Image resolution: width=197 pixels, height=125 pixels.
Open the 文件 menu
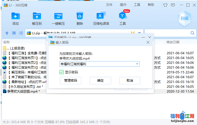click(109, 5)
